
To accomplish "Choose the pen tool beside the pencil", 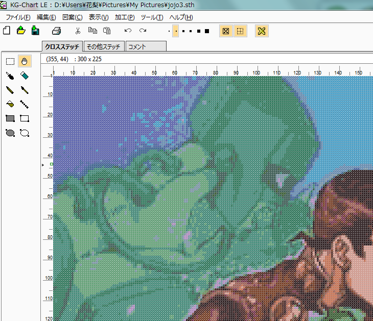I will click(x=25, y=90).
